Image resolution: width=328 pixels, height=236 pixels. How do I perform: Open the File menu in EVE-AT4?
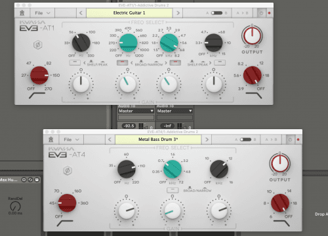(72, 140)
